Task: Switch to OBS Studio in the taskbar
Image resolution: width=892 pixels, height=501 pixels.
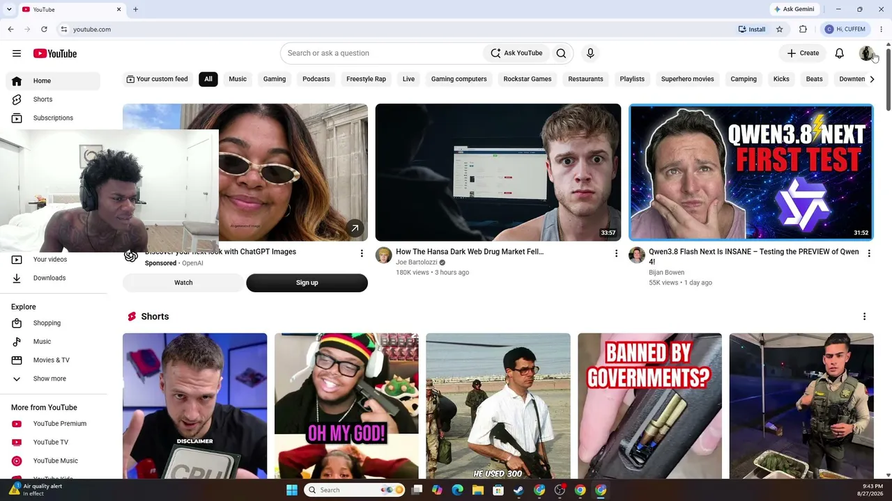Action: 560,490
